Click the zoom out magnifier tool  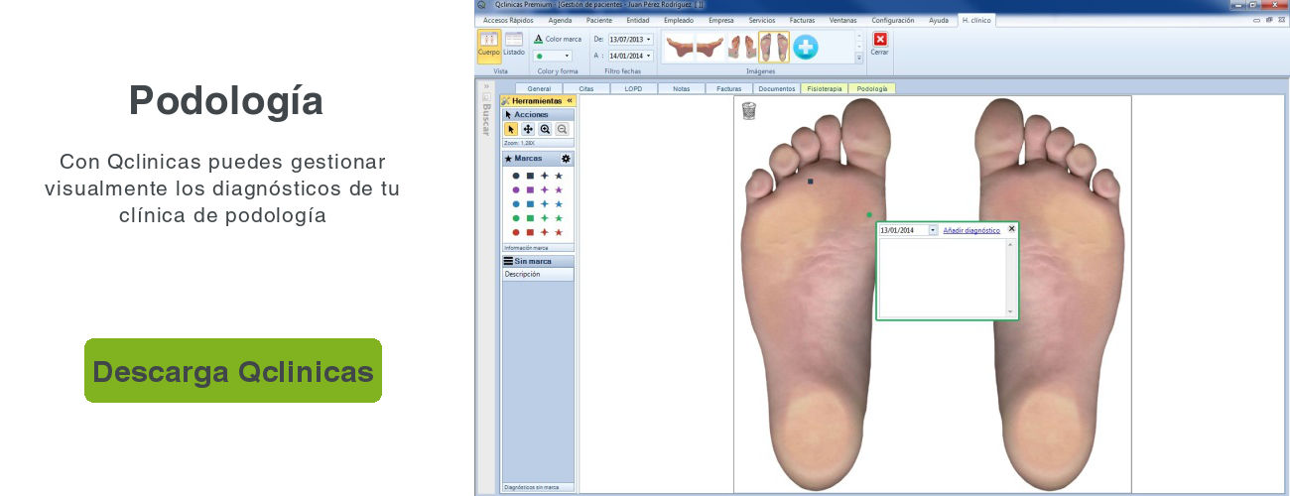562,129
